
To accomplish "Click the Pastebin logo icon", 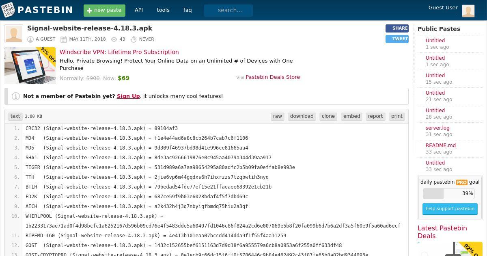I will [8, 10].
